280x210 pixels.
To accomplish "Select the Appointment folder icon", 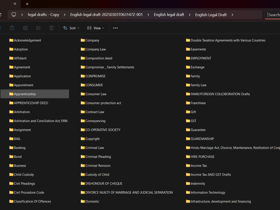I will 11,85.
